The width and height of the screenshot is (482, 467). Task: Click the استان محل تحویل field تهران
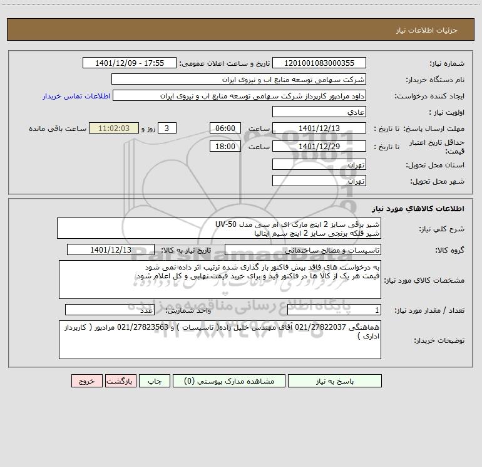click(319, 165)
